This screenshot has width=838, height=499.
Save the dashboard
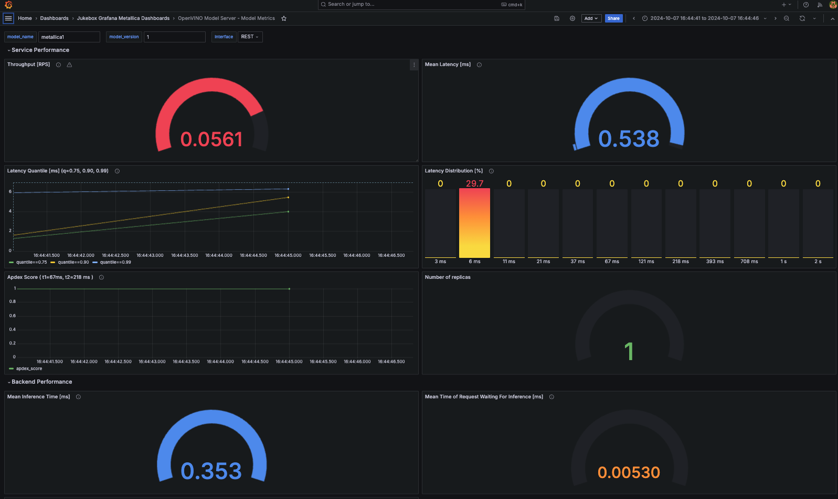pos(557,18)
